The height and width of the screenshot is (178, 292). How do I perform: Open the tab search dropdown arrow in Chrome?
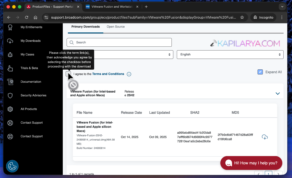(282, 7)
